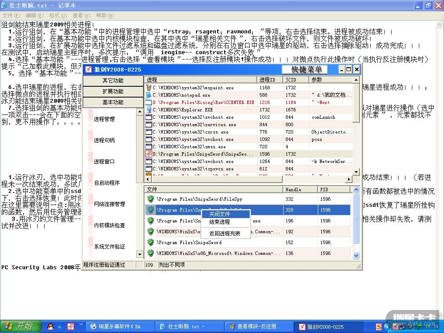This screenshot has height=333, width=444.
Task: Click sidebar scrollbar up arrow
Action: (140, 112)
